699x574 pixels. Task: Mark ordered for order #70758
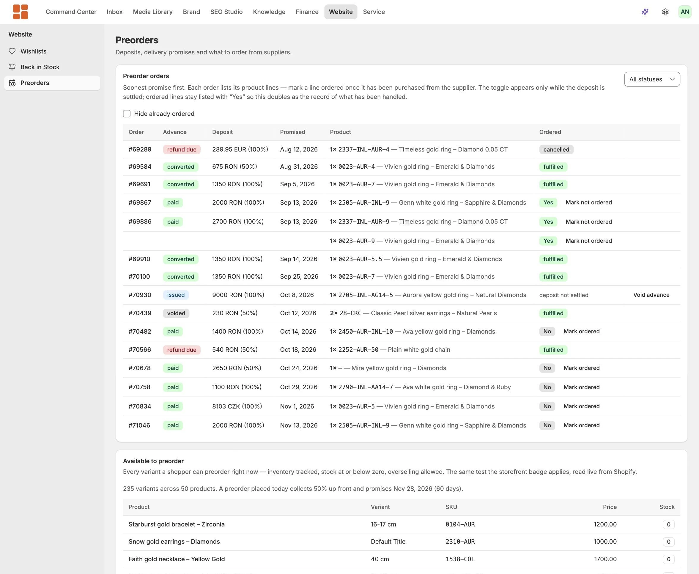(581, 387)
